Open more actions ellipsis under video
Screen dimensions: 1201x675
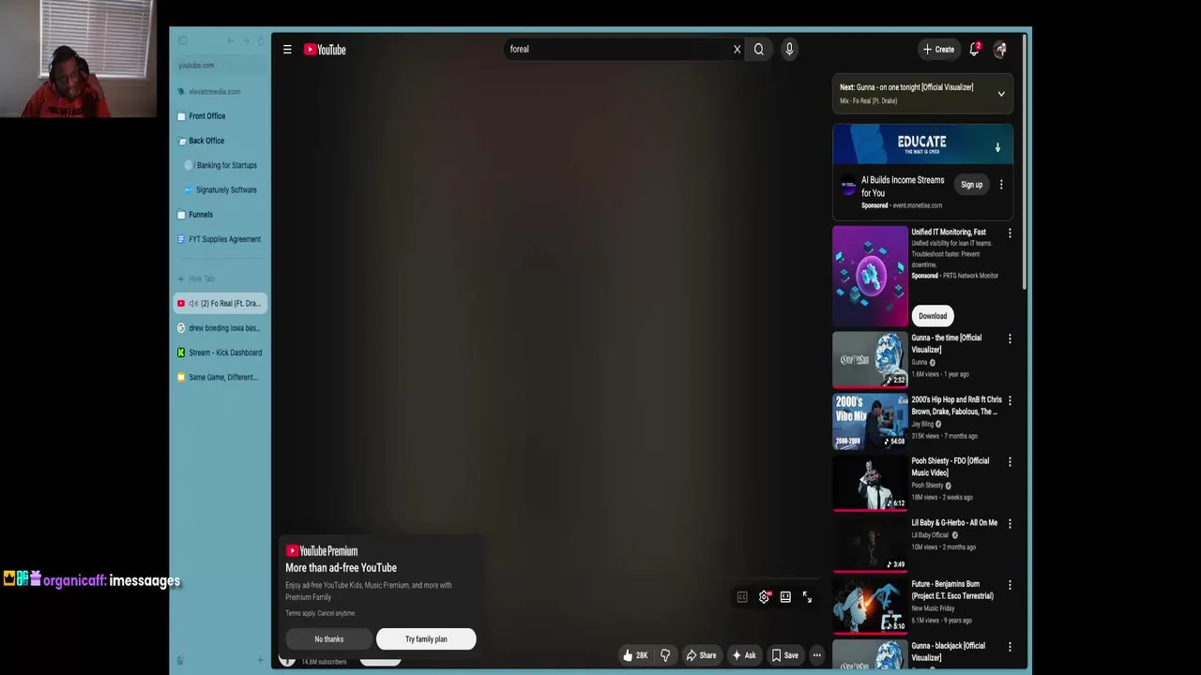pos(817,655)
